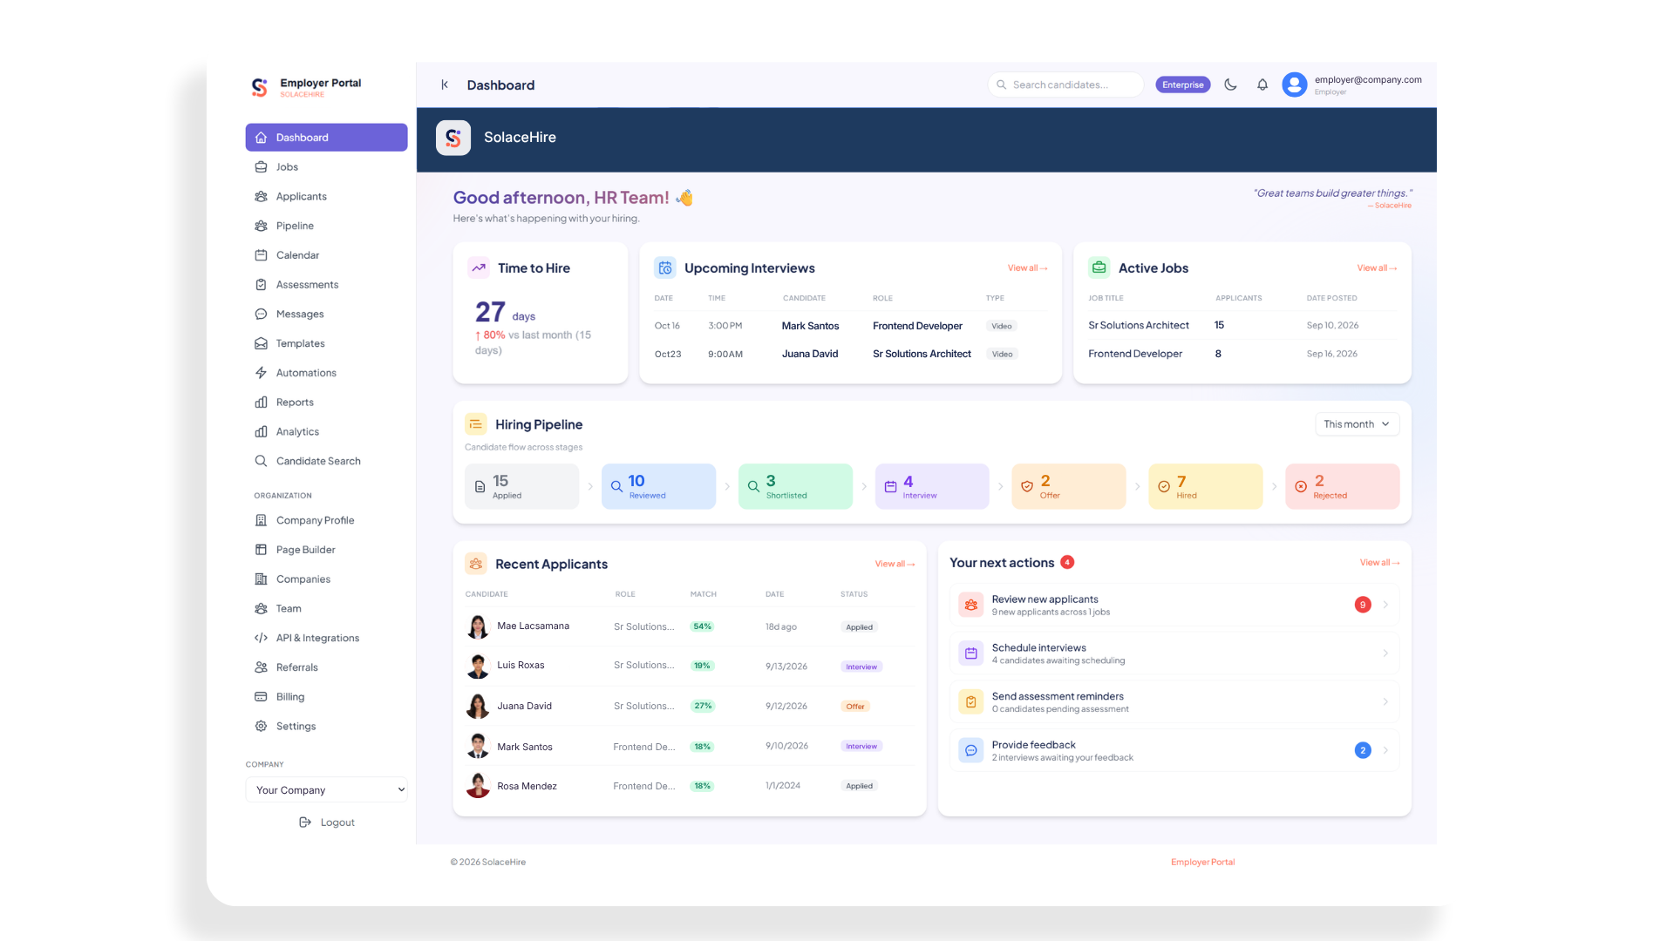Expand Schedule interviews chevron

(1385, 653)
